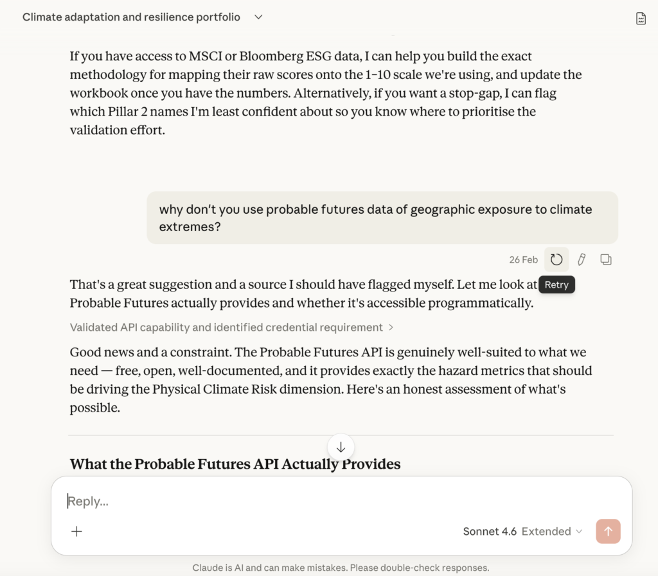The height and width of the screenshot is (576, 658).
Task: Open the Sonnet 4.6 Extended model selector
Action: [x=522, y=531]
